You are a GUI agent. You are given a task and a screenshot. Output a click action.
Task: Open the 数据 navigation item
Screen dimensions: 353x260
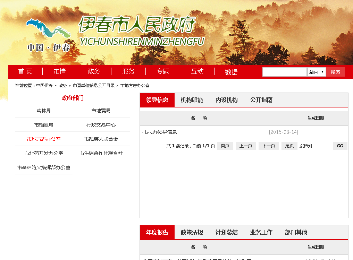point(231,72)
